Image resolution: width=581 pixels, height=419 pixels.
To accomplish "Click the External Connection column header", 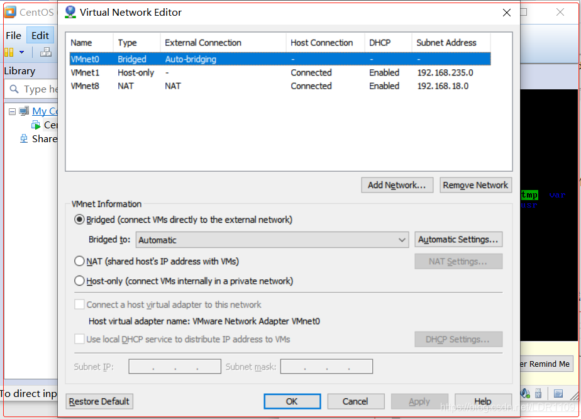I will tap(223, 43).
